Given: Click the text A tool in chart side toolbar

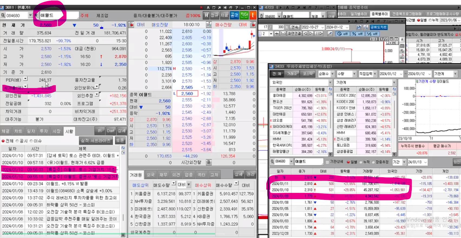Looking at the screenshot, I should click(402, 39).
